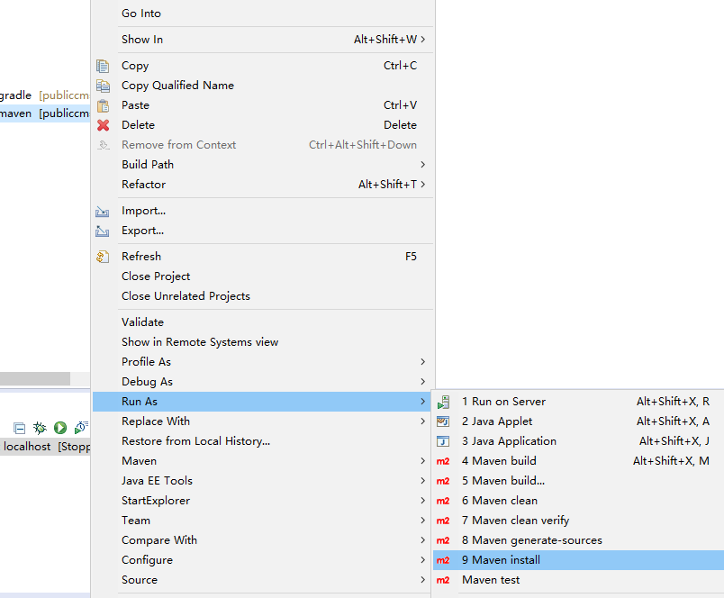Click the Run on Server icon
The image size is (724, 598).
point(443,402)
